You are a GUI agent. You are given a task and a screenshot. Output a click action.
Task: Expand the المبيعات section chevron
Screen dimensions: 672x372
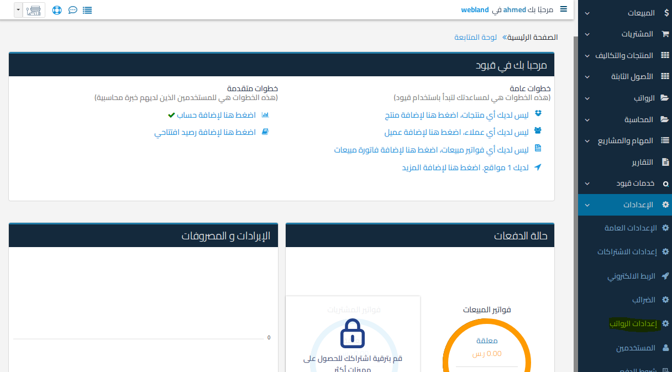[587, 12]
